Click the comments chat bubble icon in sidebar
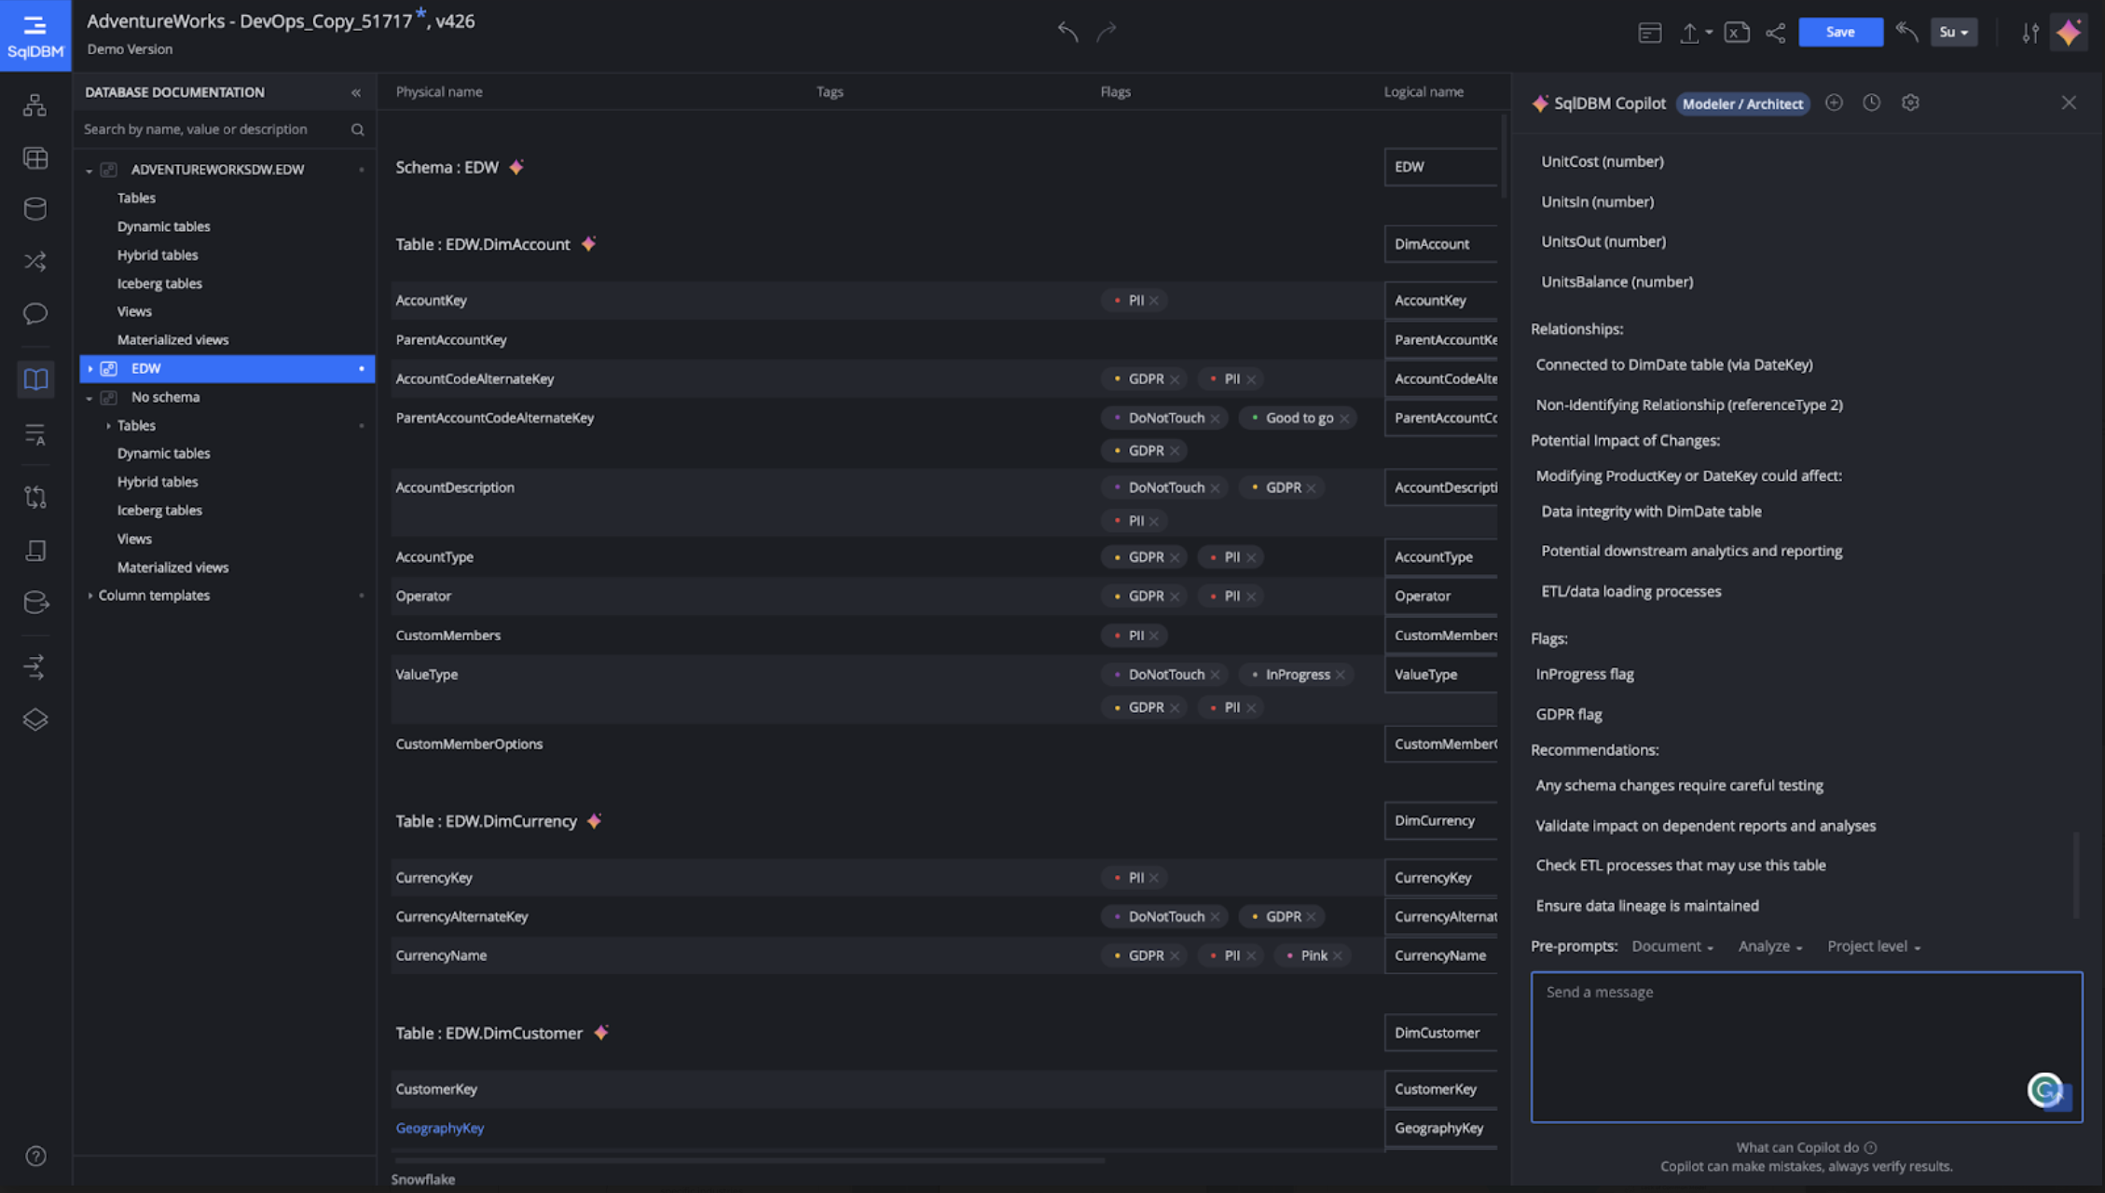The height and width of the screenshot is (1193, 2105). [x=35, y=314]
